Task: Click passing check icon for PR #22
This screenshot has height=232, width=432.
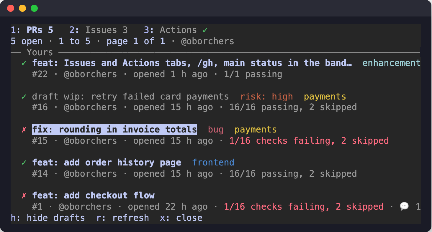Action: (x=24, y=63)
